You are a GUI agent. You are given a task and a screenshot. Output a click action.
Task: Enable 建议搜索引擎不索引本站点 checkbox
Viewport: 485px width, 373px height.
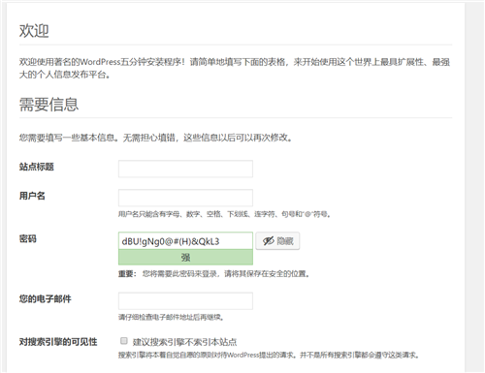pyautogui.click(x=124, y=341)
